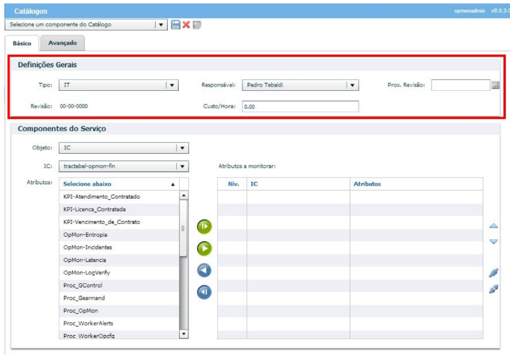Open the Prox. Revisão calendar picker
Screen dimensions: 510x357
[495, 85]
